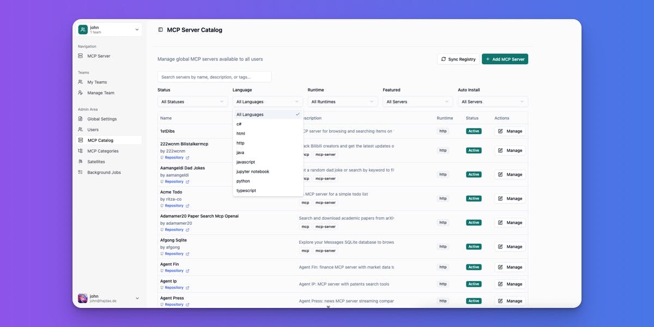Go to My Teams
654x327 pixels.
tap(109, 82)
